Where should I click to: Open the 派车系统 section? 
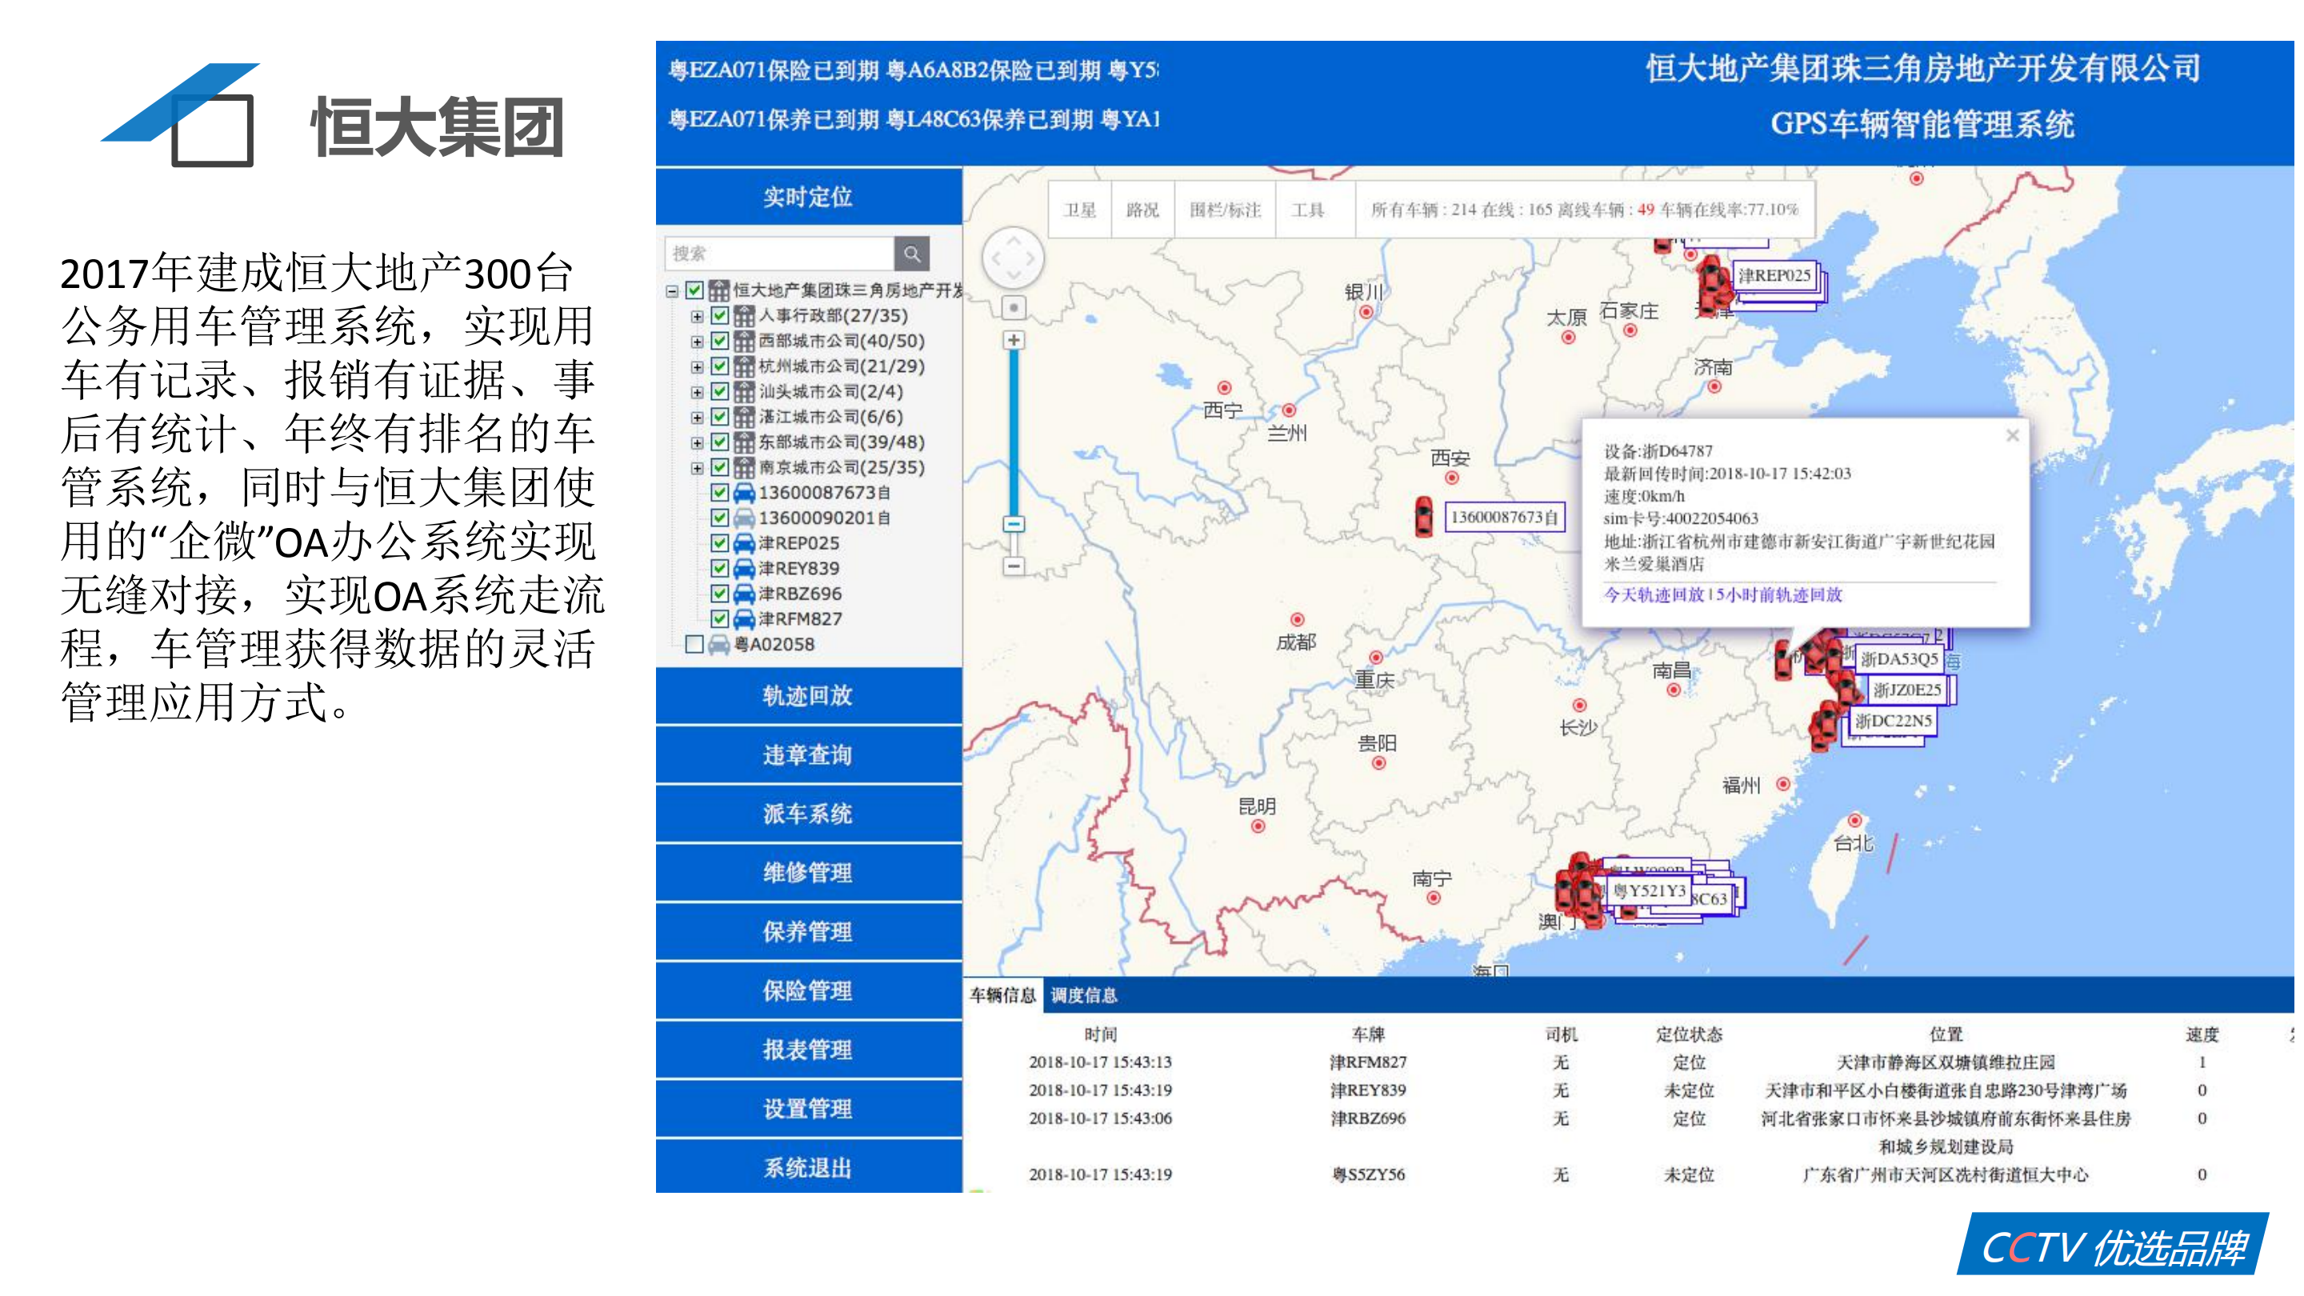point(808,813)
